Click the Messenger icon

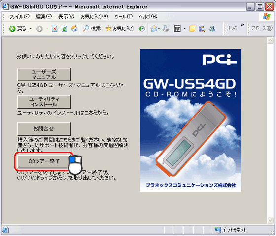212,29
